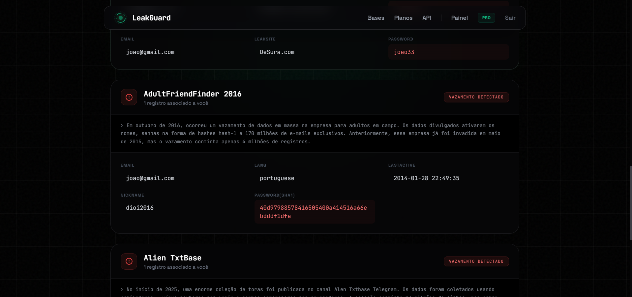Click the LASTACTIVE field label

[402, 165]
